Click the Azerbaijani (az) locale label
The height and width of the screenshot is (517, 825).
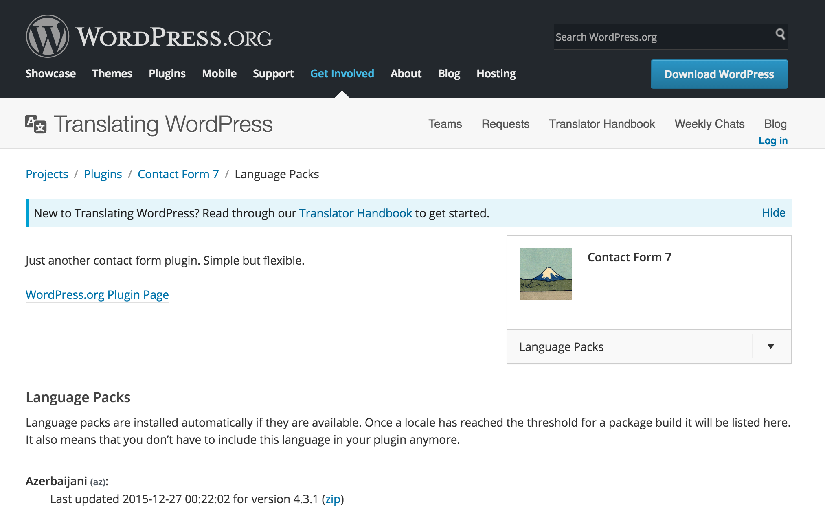[67, 481]
